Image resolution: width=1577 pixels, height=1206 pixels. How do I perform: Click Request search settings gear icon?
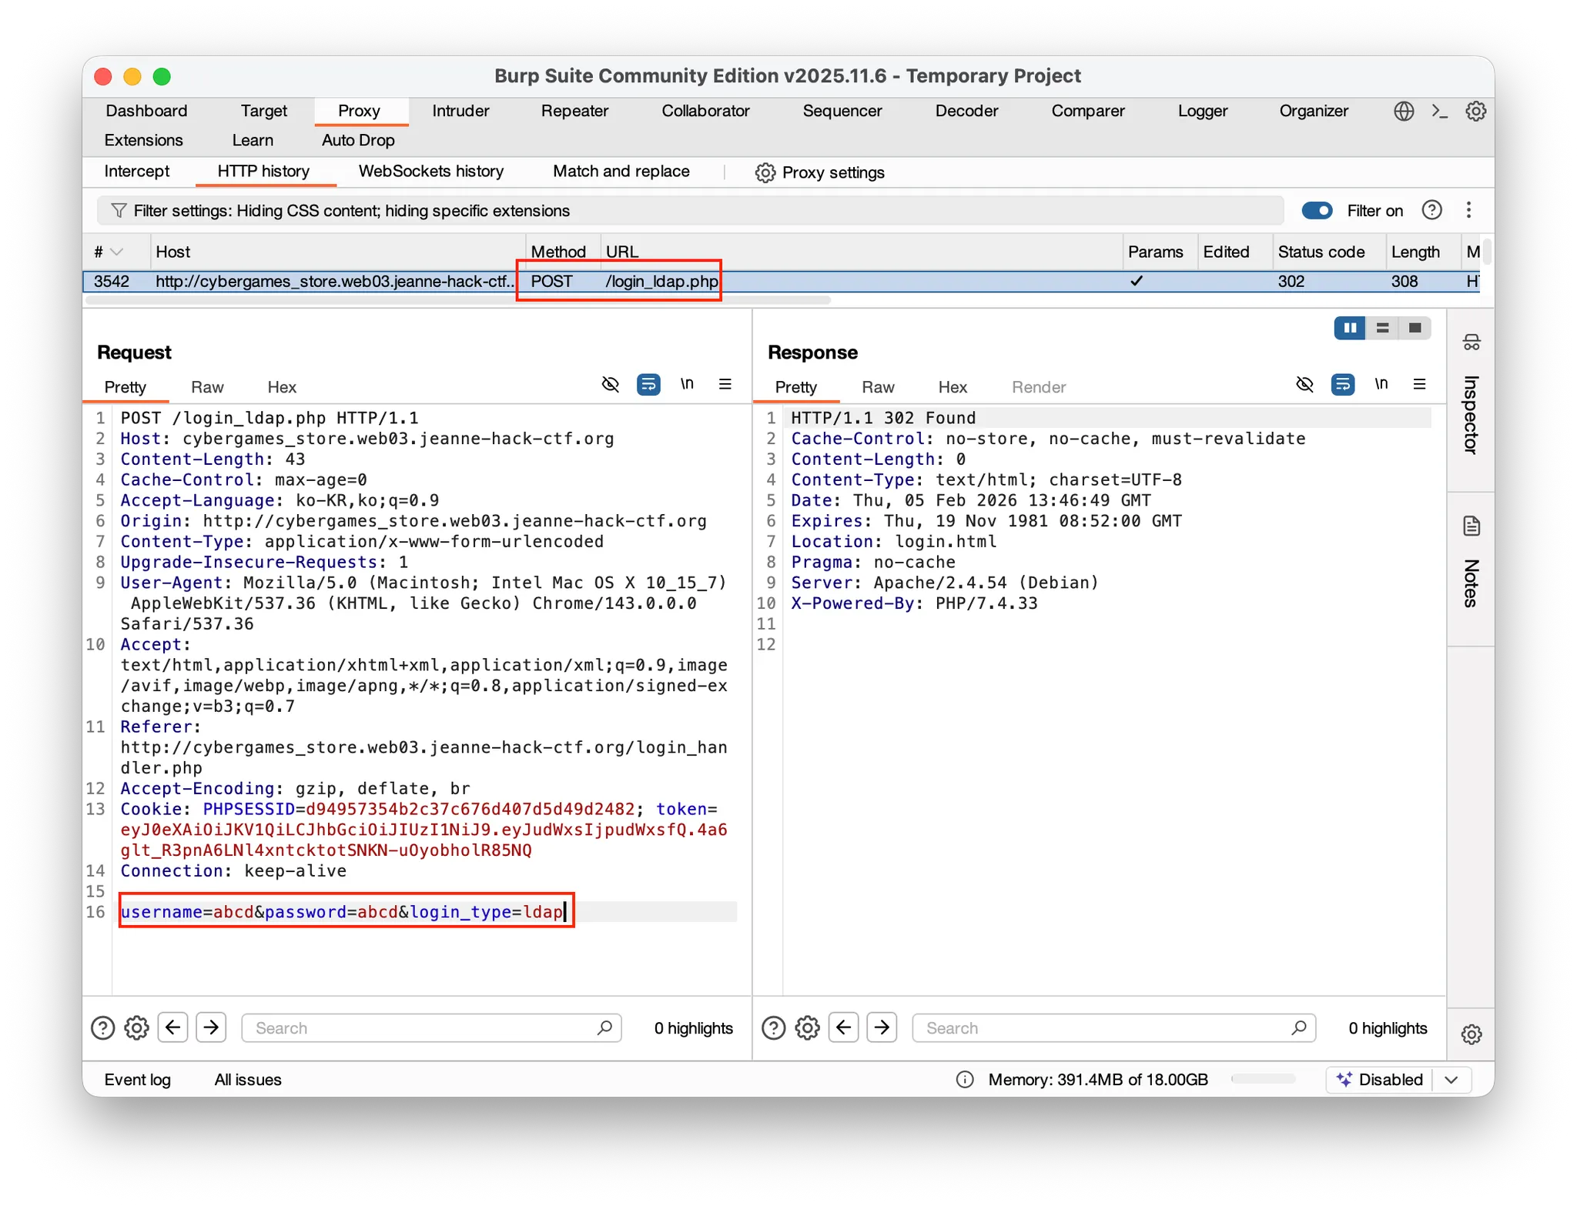136,1027
